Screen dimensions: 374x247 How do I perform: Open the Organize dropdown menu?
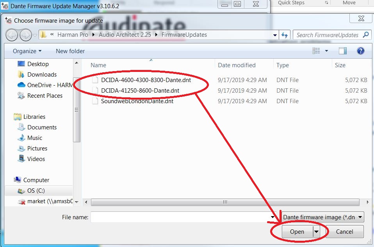point(27,51)
